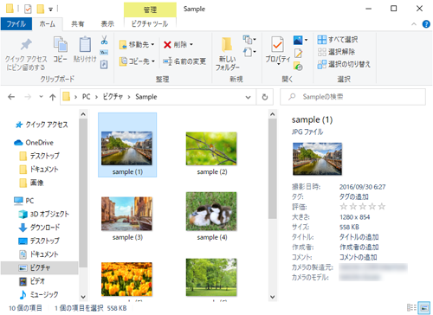Click Select none (選択解除)
Viewport: 433px width, 315px height.
pos(336,52)
